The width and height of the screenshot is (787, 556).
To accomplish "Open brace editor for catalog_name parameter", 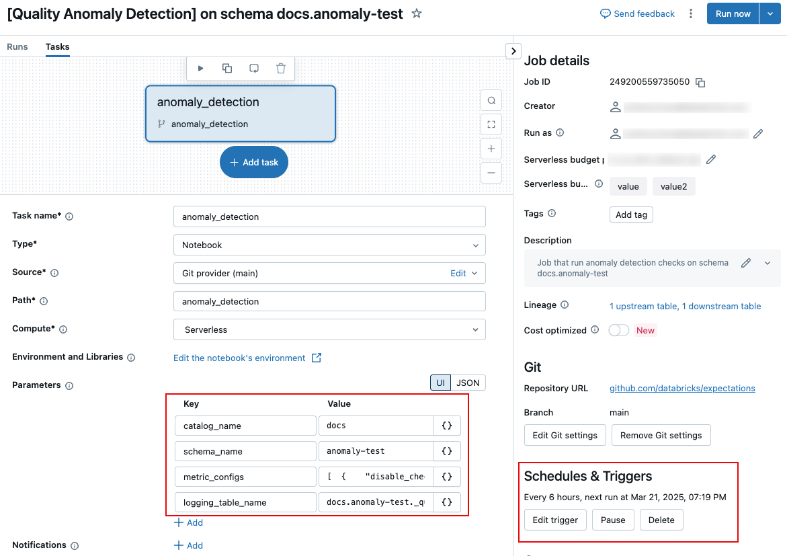I will (446, 425).
